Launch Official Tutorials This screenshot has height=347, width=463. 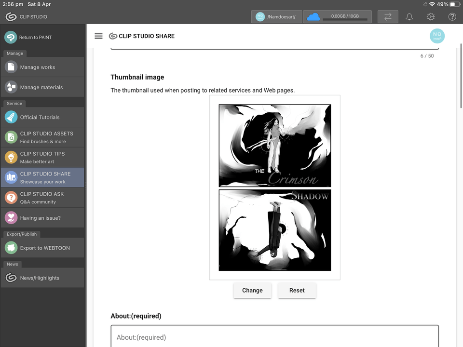42,117
